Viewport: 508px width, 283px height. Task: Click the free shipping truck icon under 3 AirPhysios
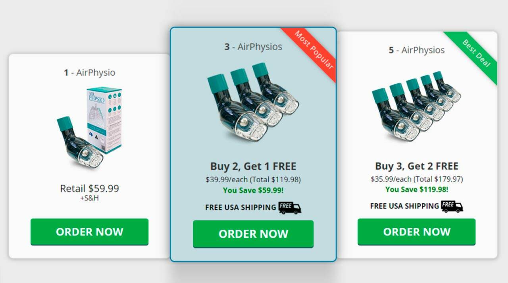[x=290, y=207]
